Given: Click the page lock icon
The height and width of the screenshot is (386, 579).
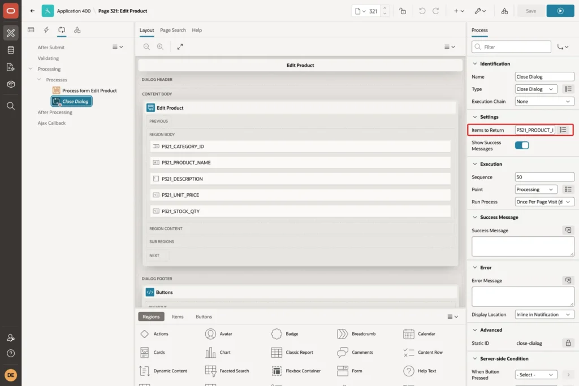Looking at the screenshot, I should click(x=403, y=11).
